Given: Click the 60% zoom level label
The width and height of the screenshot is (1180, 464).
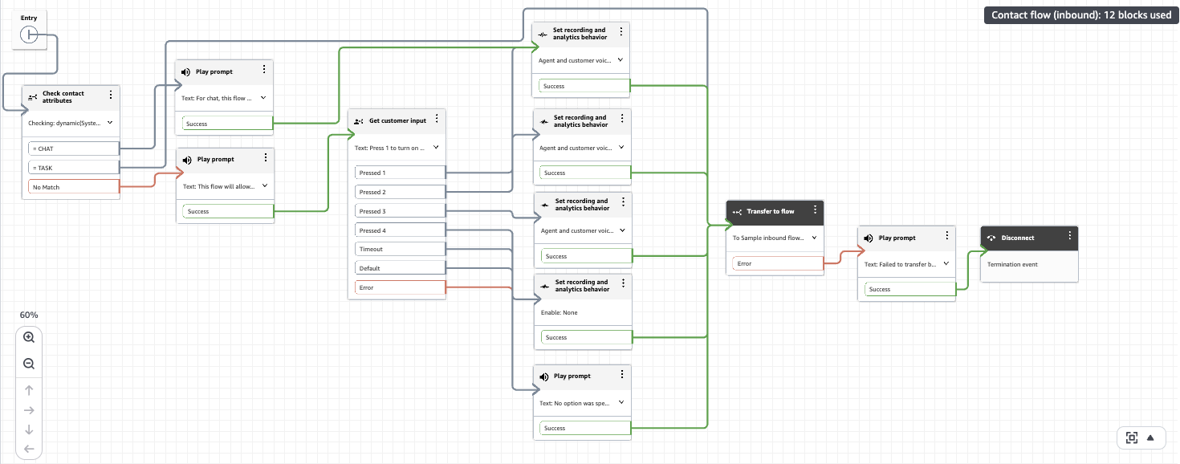Looking at the screenshot, I should tap(29, 315).
